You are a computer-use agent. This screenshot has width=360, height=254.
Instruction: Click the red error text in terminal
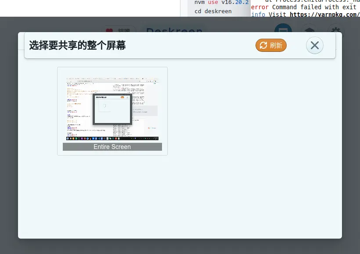pos(259,7)
